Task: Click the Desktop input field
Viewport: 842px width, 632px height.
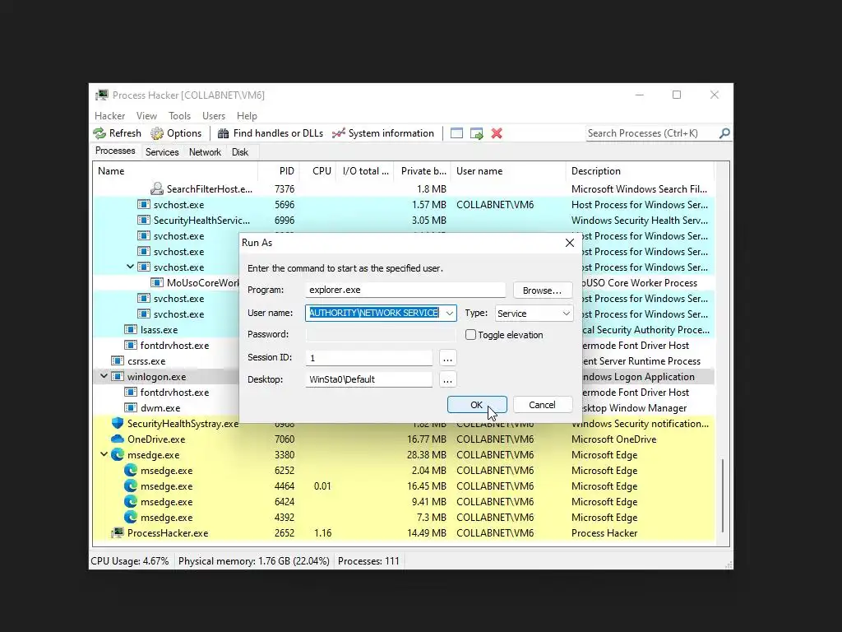Action: coord(369,379)
